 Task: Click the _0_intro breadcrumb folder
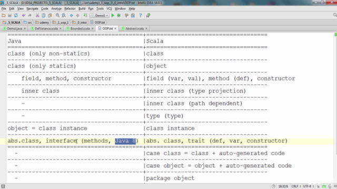(x=80, y=23)
